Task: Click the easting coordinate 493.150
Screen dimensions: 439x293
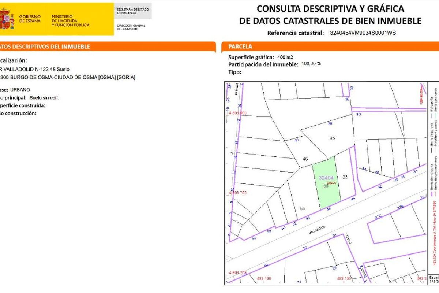Action: point(344,279)
